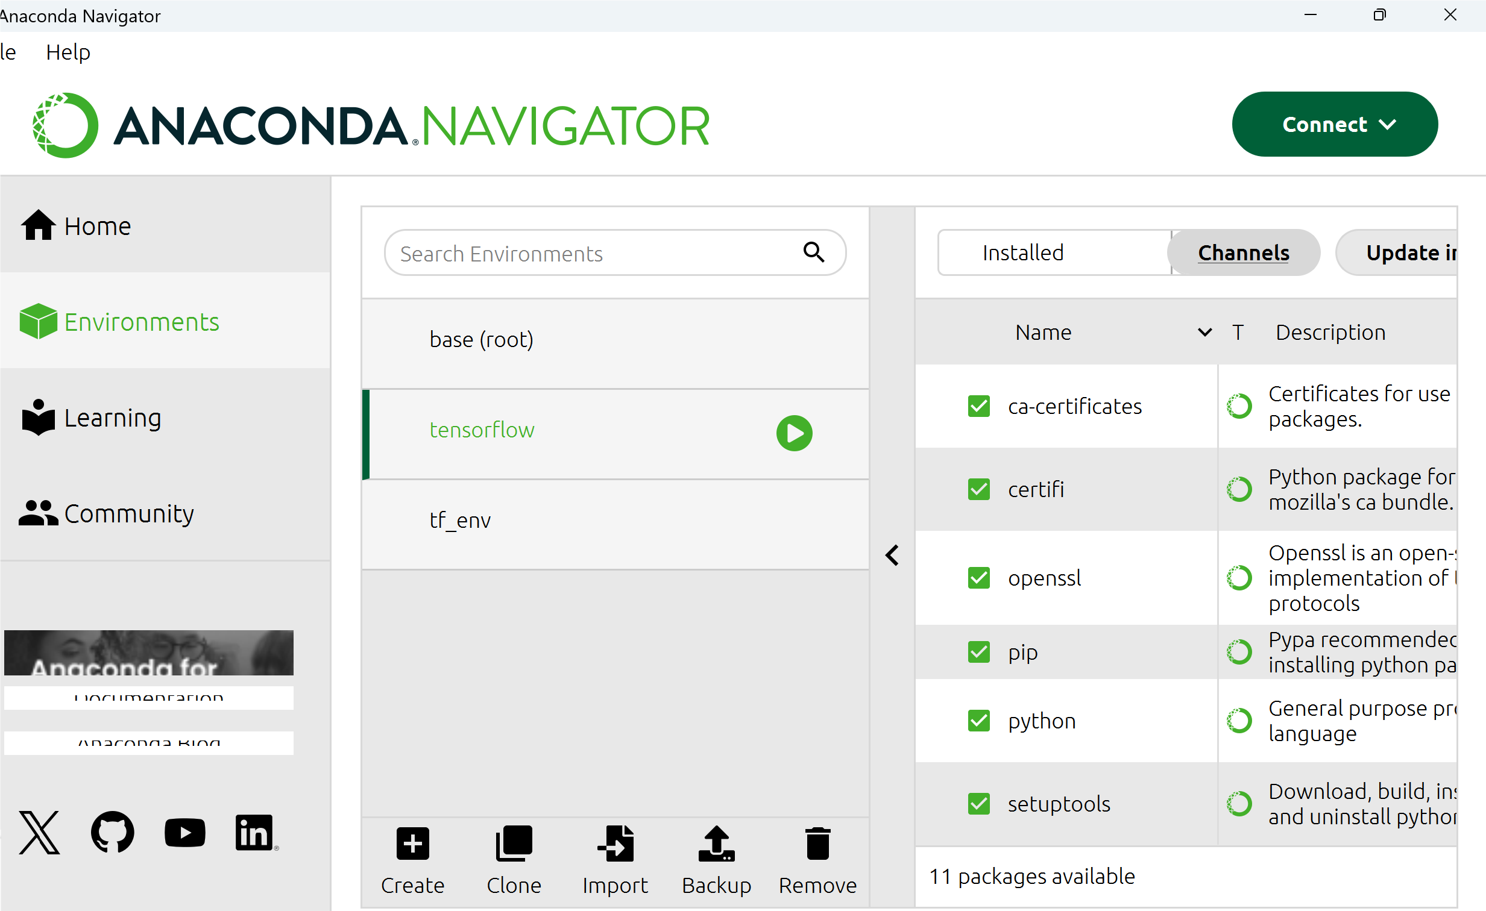Uncheck the ca-certificates package checkbox
Viewport: 1486px width, 911px height.
(x=978, y=406)
